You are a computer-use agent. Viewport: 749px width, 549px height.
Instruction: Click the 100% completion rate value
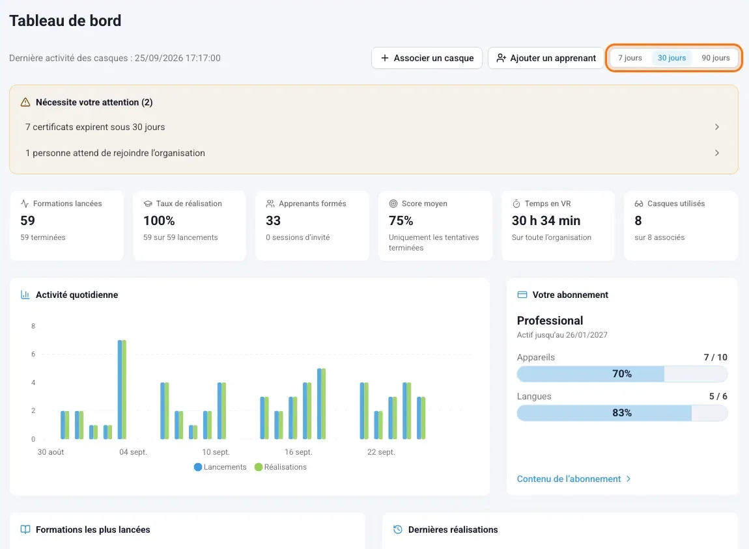(x=159, y=221)
